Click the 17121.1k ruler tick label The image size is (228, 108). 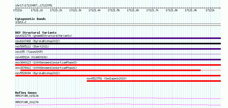[37, 10]
